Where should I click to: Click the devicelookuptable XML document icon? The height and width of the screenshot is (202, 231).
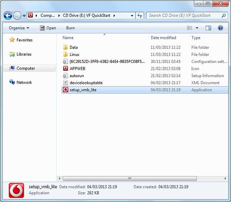[x=65, y=83]
